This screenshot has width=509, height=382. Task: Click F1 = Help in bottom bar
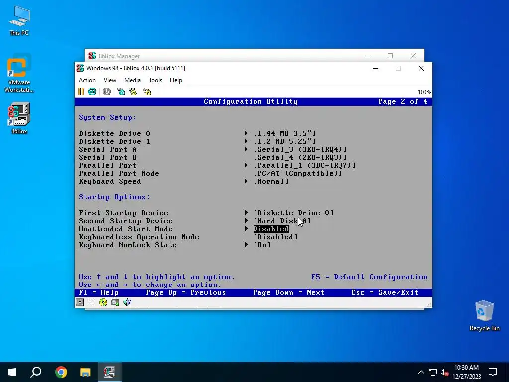[99, 292]
